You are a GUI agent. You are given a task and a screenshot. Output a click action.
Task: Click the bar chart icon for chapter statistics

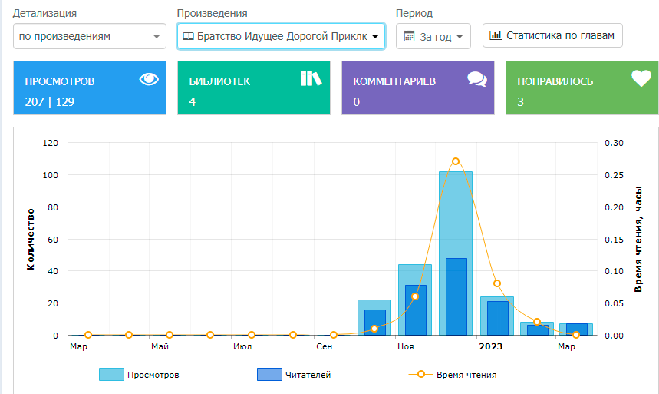coord(496,35)
